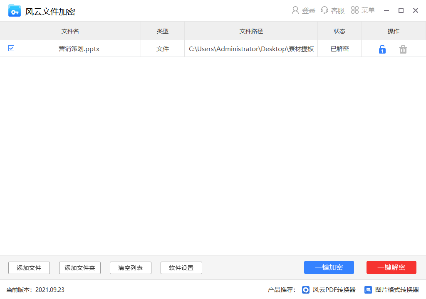Click the 添加文件 button
Screen dimensions: 426x299
click(x=29, y=268)
